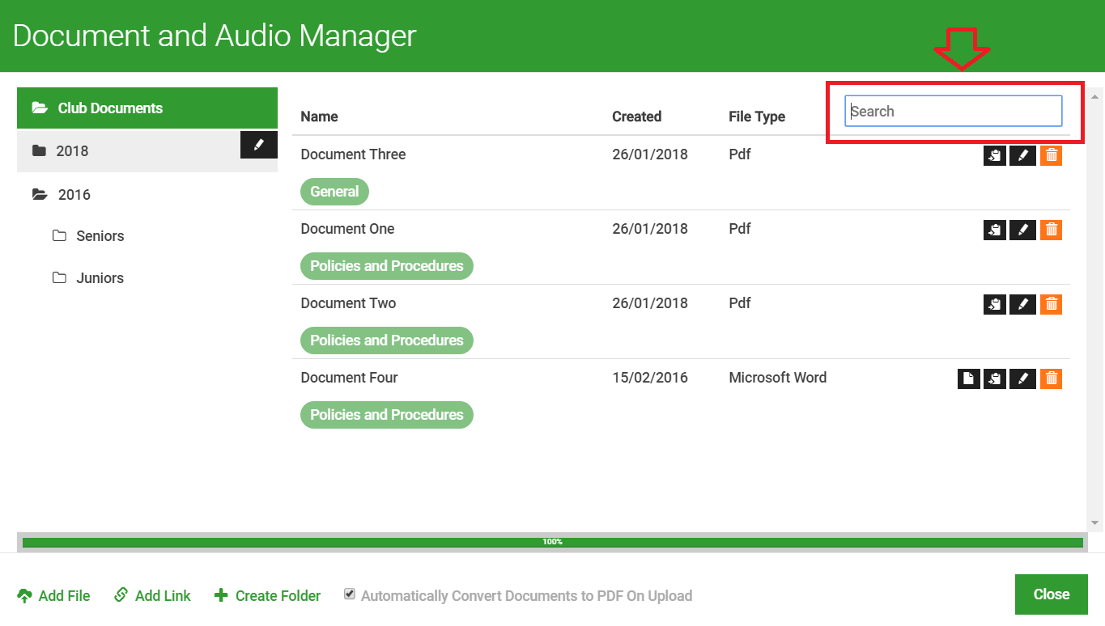Viewport: 1105px width, 626px height.
Task: Click the 15/02/2016 created date
Action: [x=650, y=378]
